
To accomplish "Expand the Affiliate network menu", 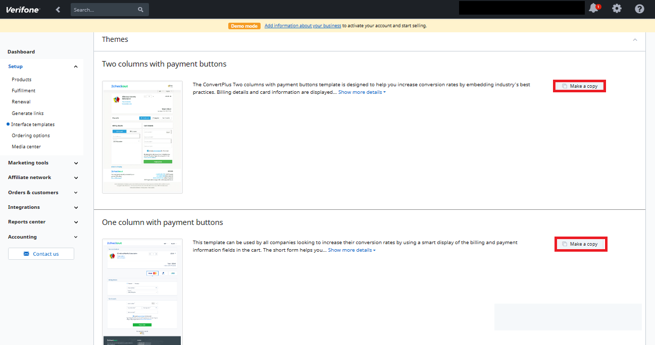I will point(76,178).
